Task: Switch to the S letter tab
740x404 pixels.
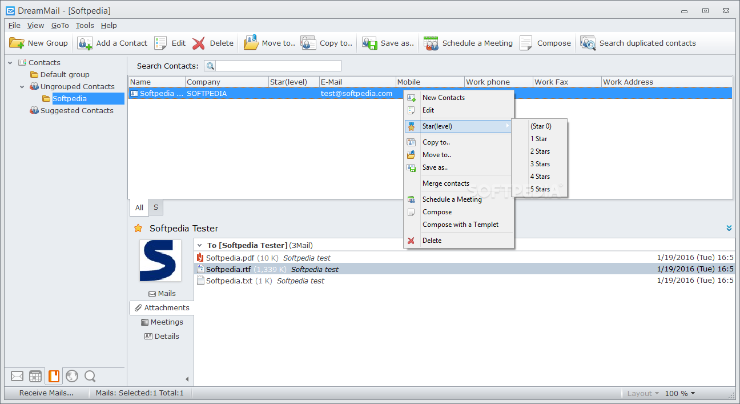Action: point(156,207)
